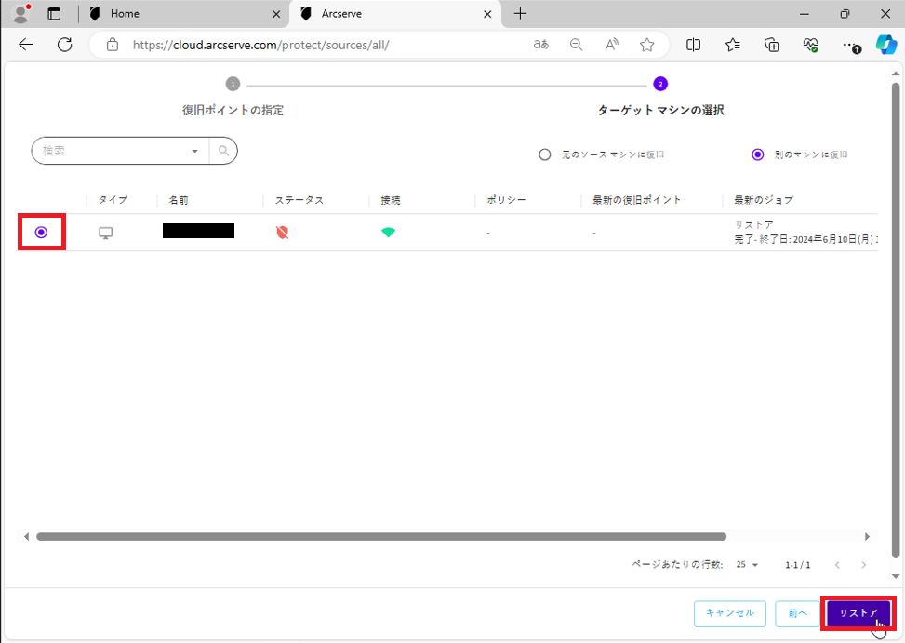Click the green connection status icon
The image size is (905, 643).
pyautogui.click(x=389, y=232)
